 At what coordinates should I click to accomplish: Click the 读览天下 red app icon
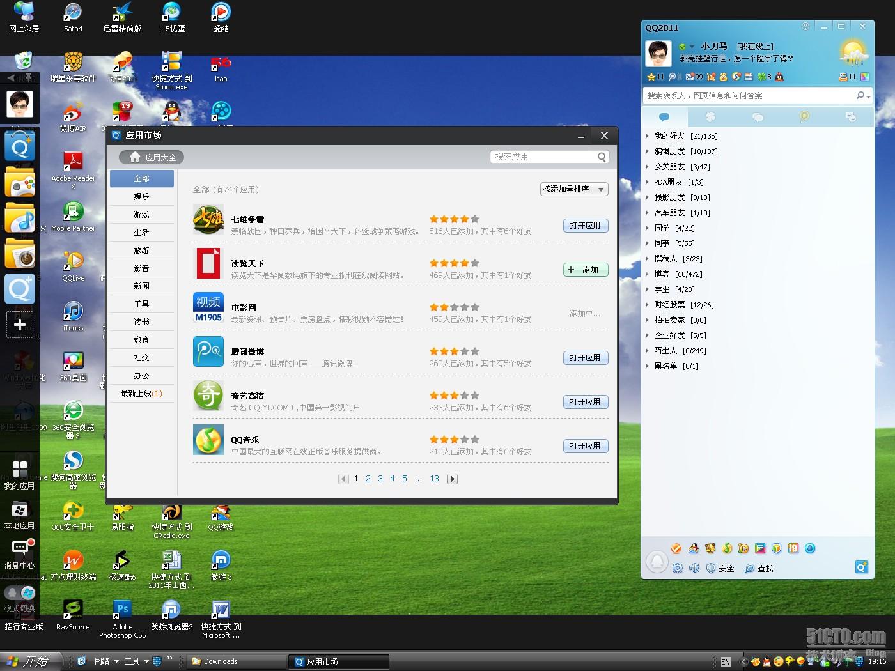(x=208, y=264)
